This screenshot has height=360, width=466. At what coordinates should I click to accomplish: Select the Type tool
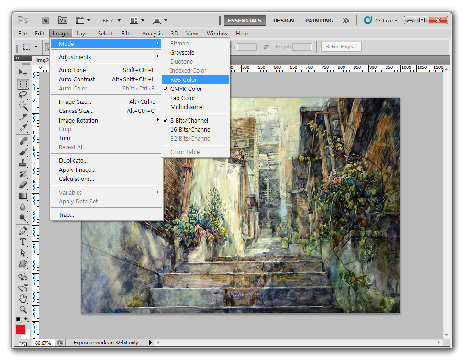point(23,242)
